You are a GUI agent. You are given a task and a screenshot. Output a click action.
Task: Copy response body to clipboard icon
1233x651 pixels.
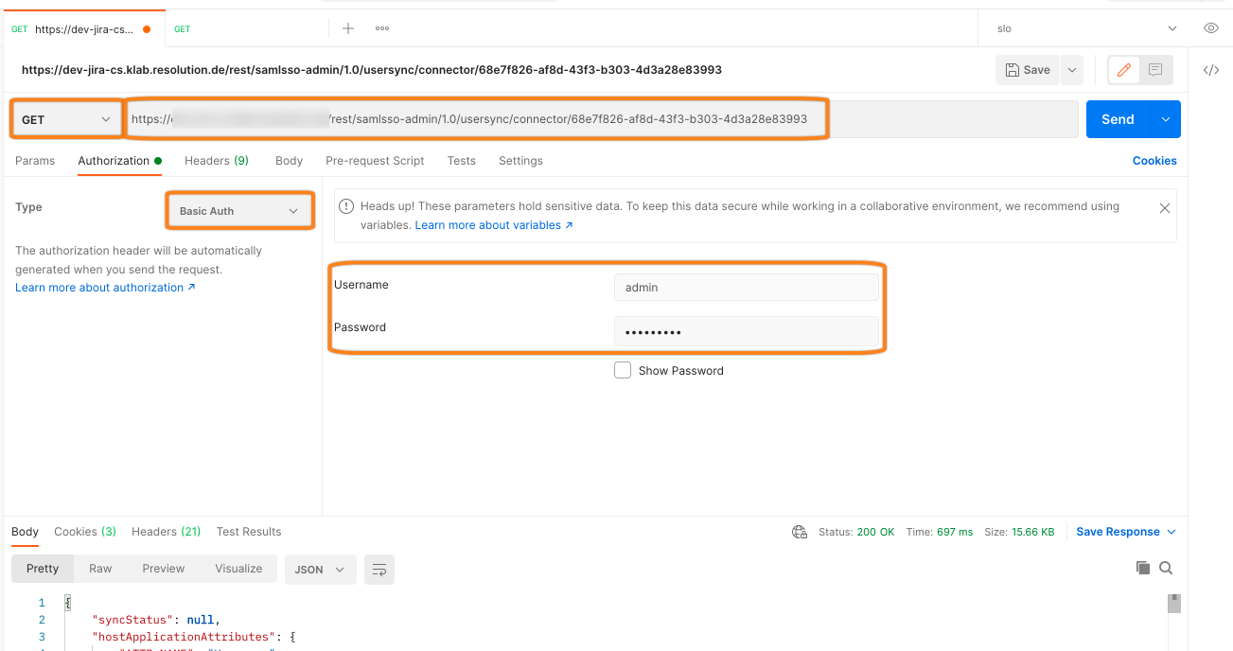pyautogui.click(x=1143, y=568)
